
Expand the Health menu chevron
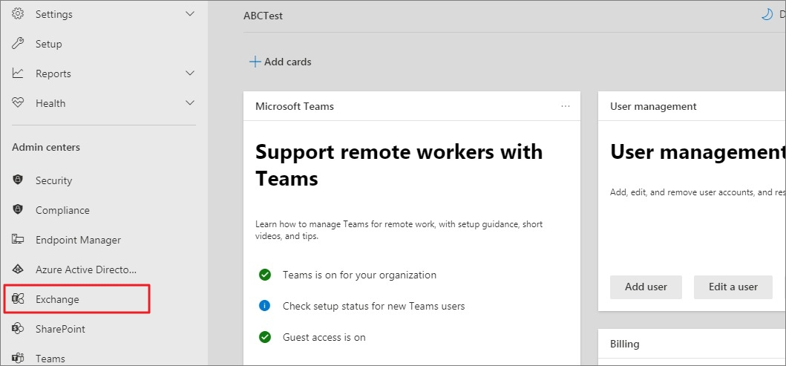pos(190,102)
